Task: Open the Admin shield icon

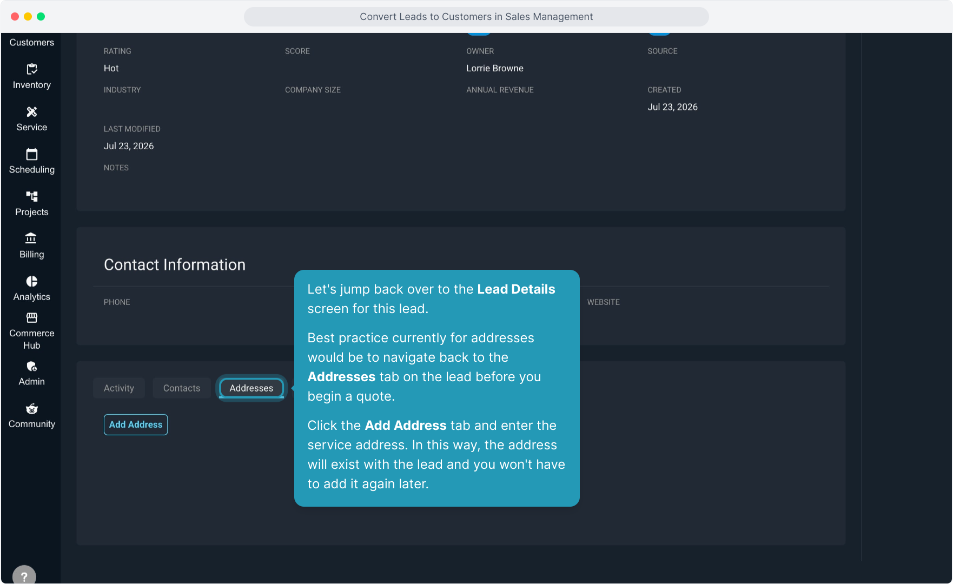Action: (x=32, y=366)
